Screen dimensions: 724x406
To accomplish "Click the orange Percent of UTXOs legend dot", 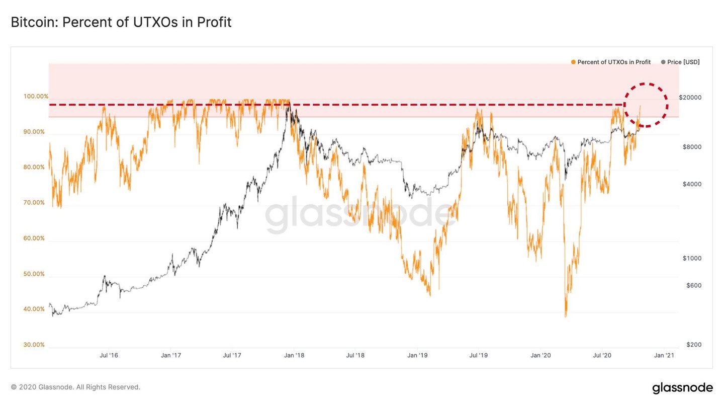I will (x=574, y=62).
